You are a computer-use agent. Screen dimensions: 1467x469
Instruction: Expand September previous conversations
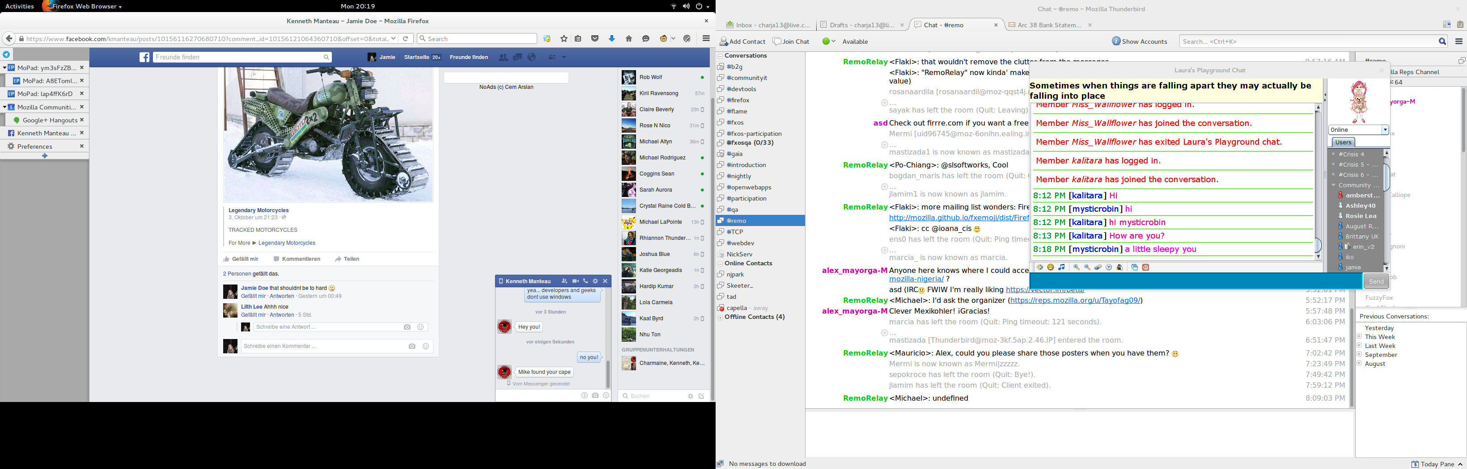click(1359, 355)
